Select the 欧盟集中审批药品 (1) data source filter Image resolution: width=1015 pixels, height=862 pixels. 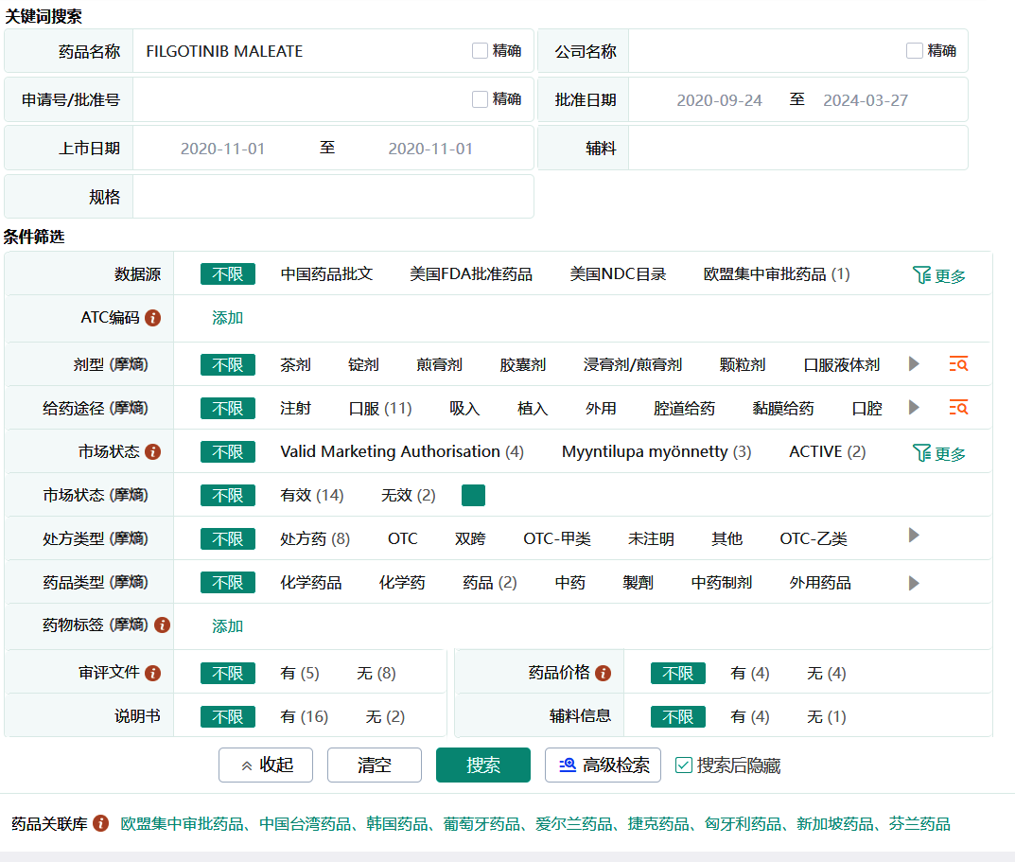point(776,274)
